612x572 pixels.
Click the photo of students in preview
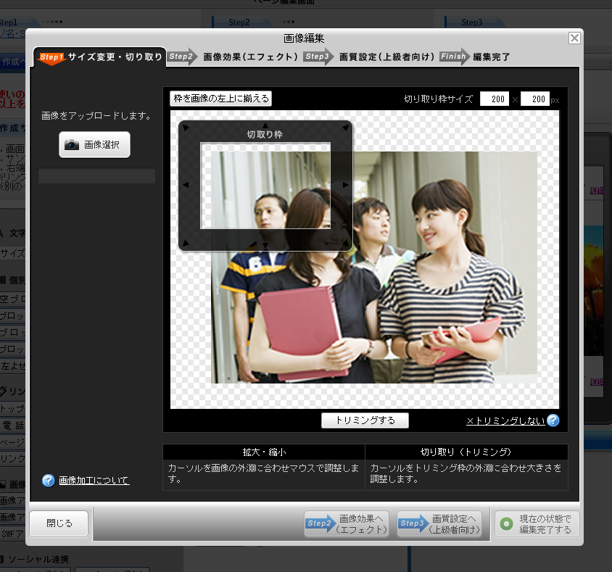(374, 268)
